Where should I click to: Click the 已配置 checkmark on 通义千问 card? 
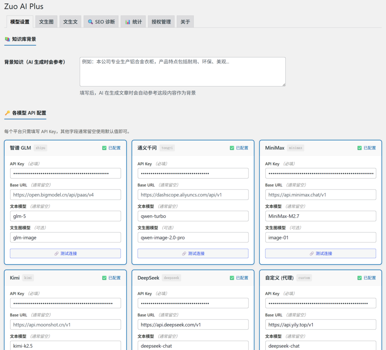[x=232, y=148]
